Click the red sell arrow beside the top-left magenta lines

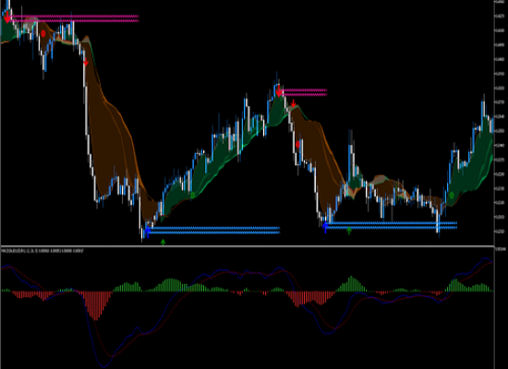(6, 18)
